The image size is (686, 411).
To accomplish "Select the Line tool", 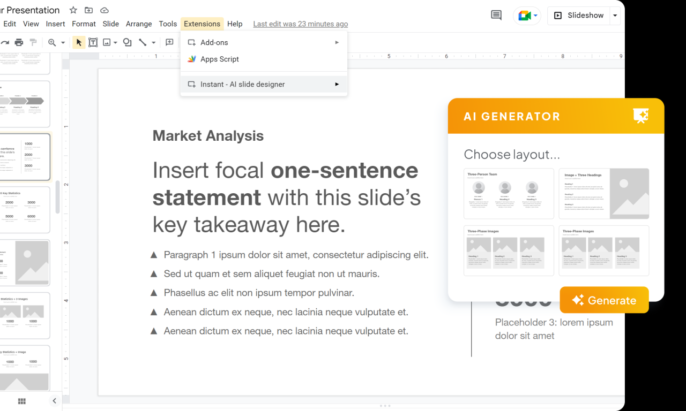I will coord(143,42).
